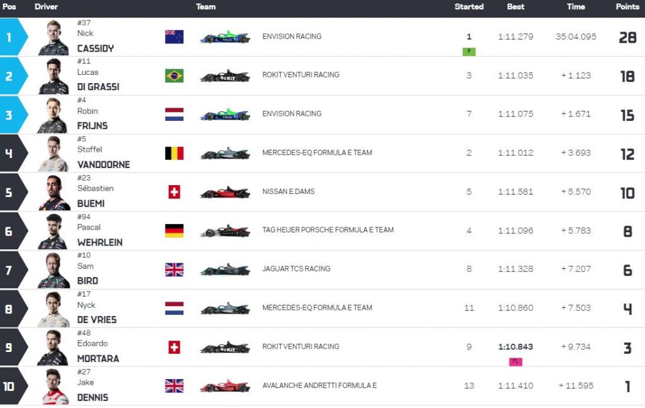The image size is (645, 408).
Task: Click position 10 dark badge
Action: click(x=13, y=387)
